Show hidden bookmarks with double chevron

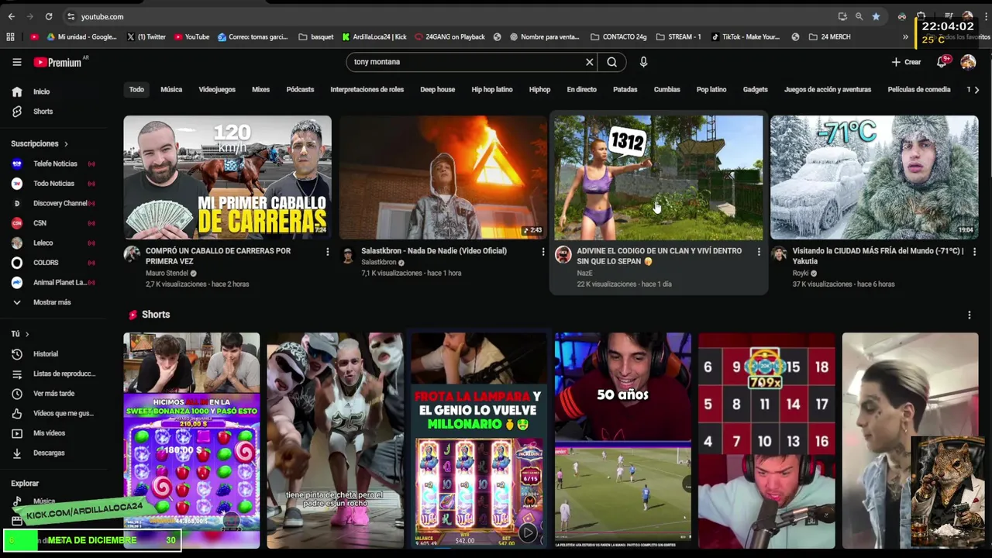[x=905, y=36]
